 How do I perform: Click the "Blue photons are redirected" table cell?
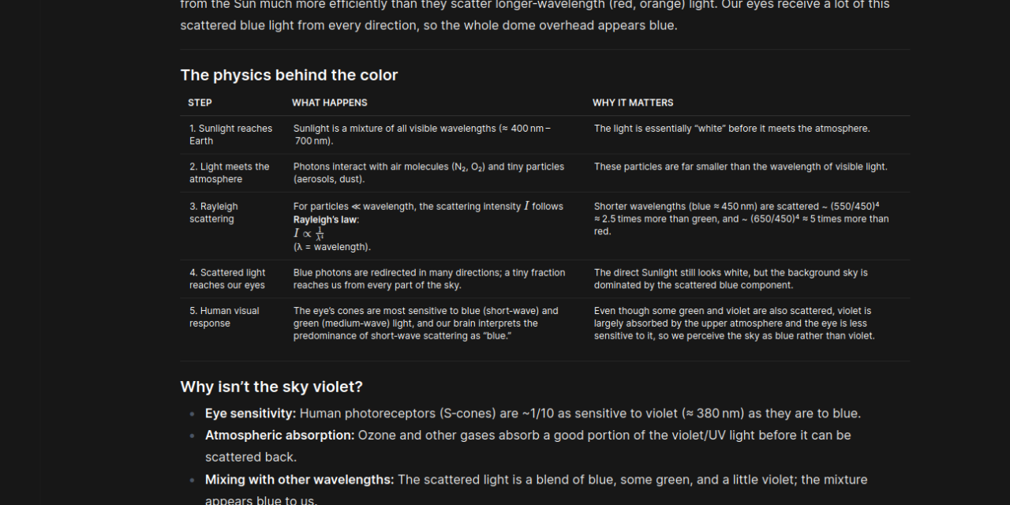click(x=428, y=279)
